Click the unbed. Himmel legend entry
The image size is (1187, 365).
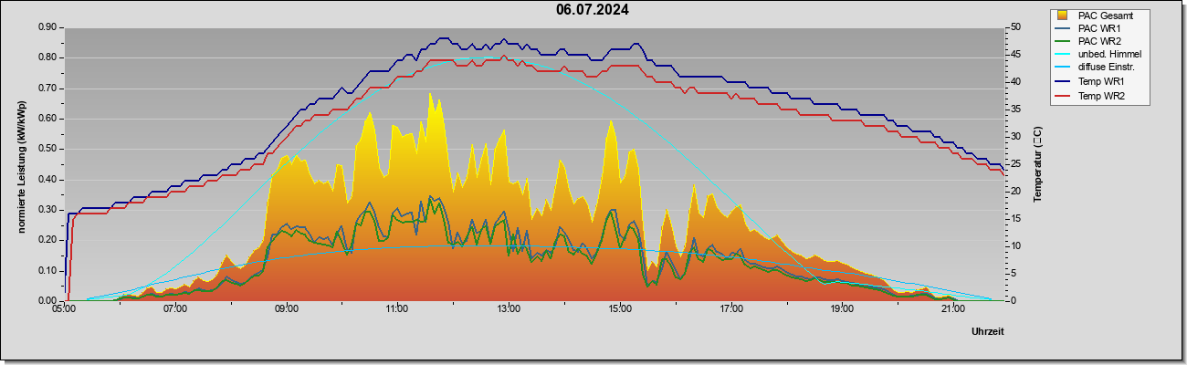coord(1109,55)
